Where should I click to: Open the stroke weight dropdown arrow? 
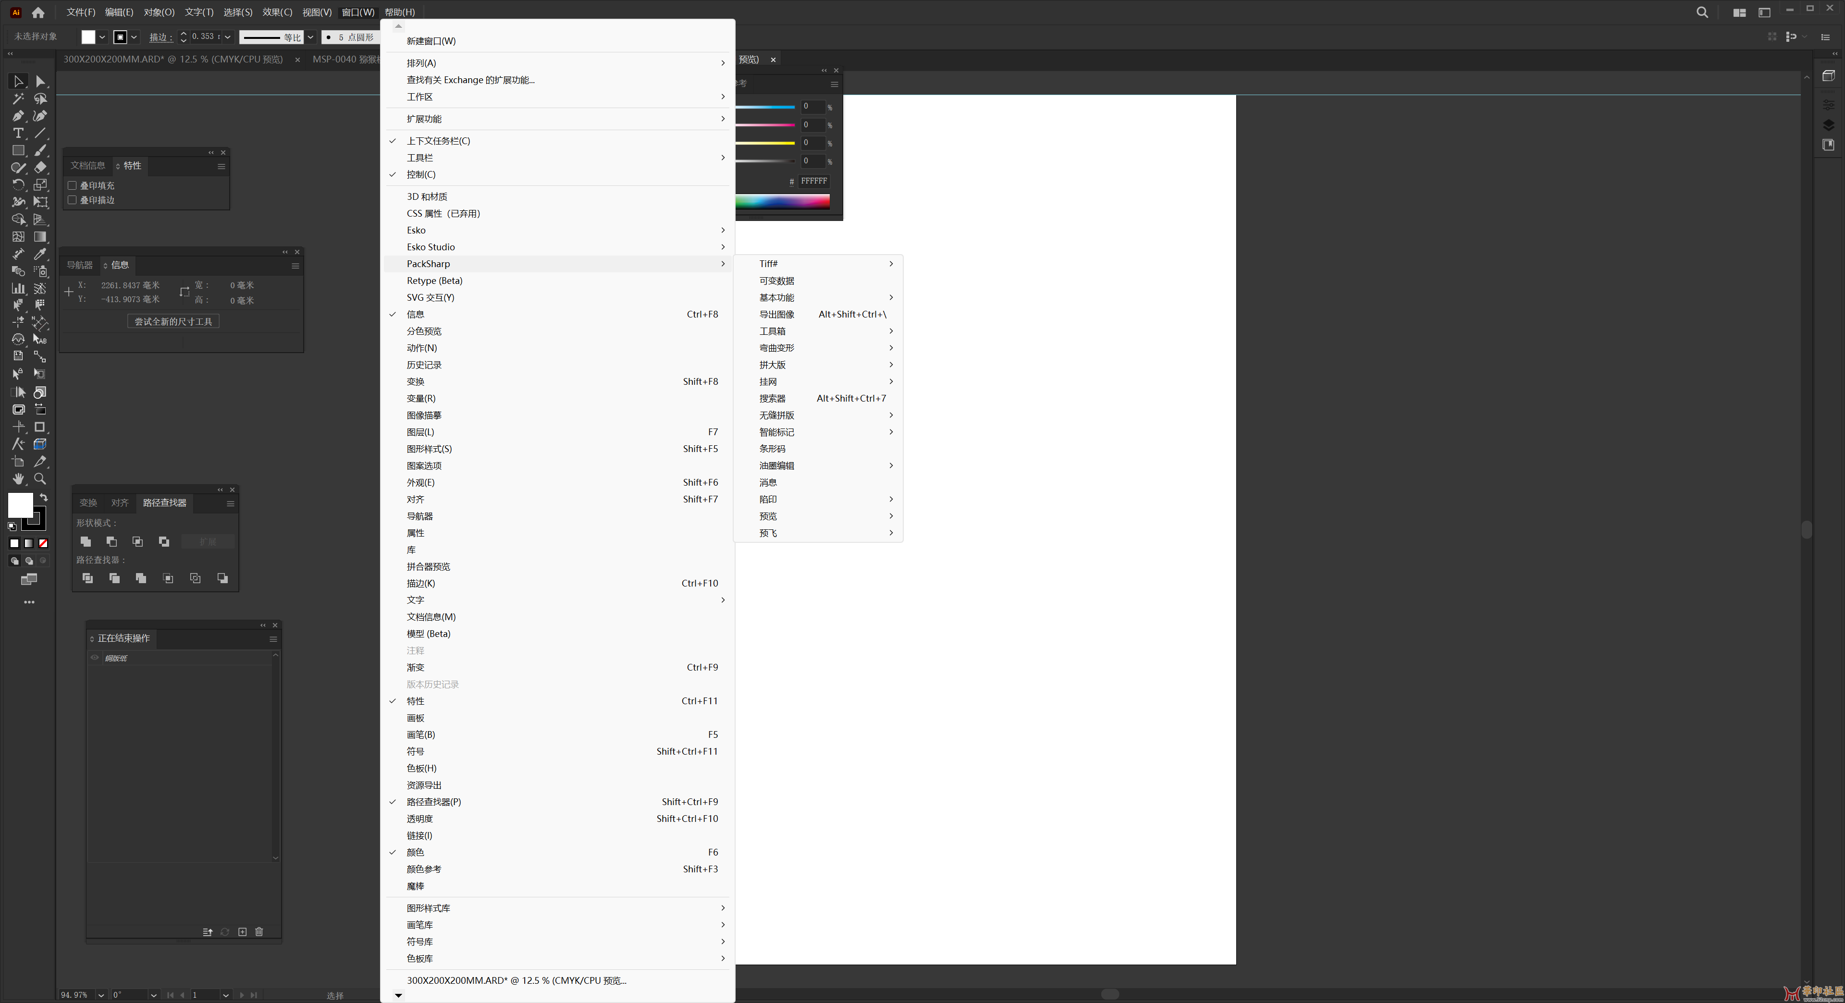click(228, 37)
